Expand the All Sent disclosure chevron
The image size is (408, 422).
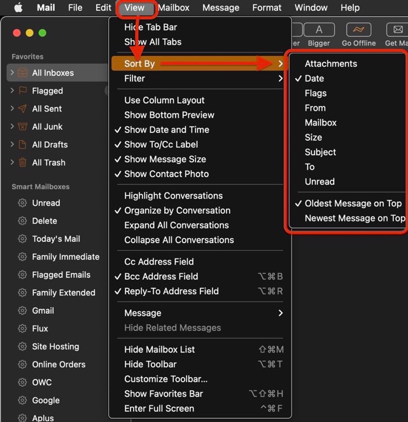point(12,108)
